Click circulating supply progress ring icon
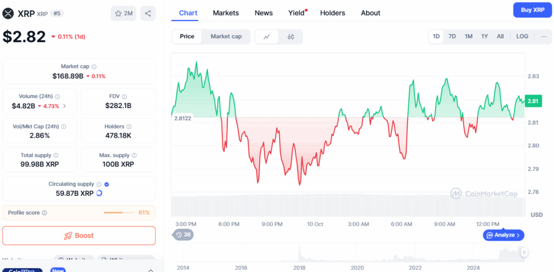Image resolution: width=554 pixels, height=272 pixels. (100, 193)
